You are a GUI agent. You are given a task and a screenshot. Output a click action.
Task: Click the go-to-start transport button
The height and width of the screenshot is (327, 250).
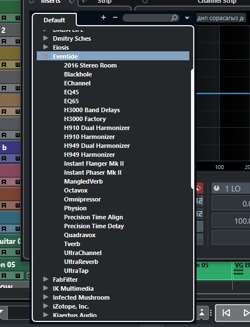click(x=226, y=312)
